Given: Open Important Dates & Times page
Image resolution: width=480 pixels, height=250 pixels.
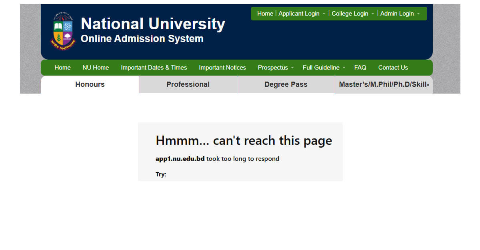Looking at the screenshot, I should pyautogui.click(x=154, y=68).
